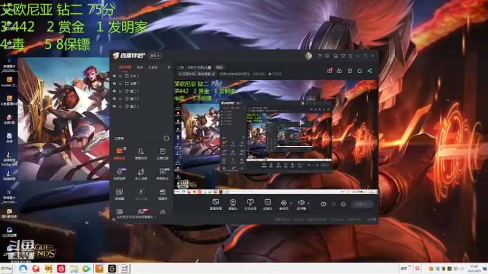The width and height of the screenshot is (488, 274).
Task: Open the notification bell icon
Action: [x=359, y=71]
